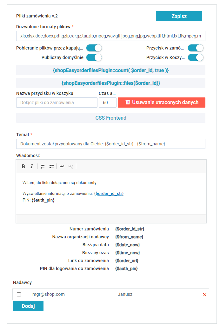The width and height of the screenshot is (220, 325).
Task: Toggle bold formatting in message editor
Action: click(23, 166)
